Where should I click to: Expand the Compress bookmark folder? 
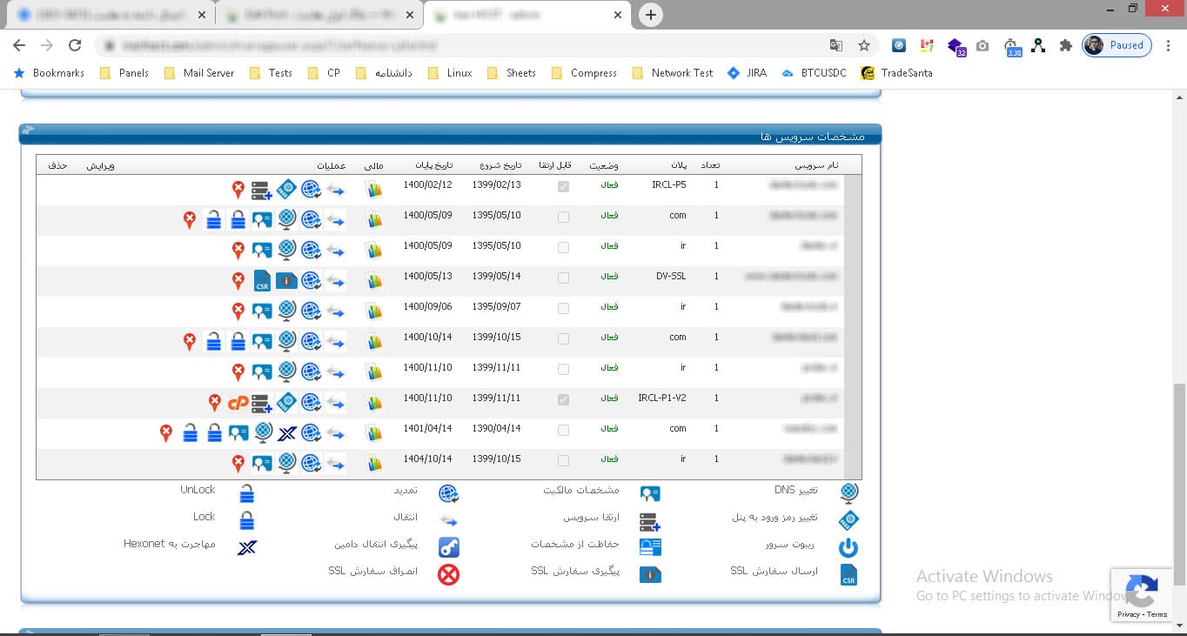click(x=585, y=73)
